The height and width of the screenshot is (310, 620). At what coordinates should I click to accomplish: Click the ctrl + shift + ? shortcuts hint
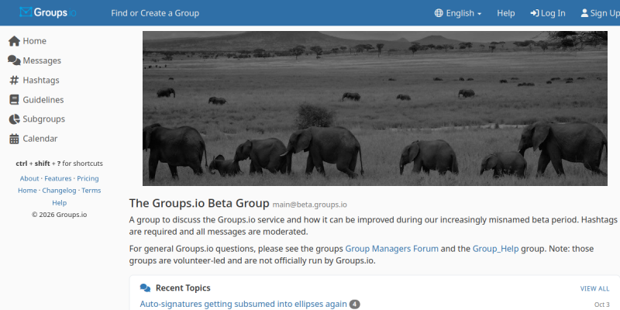[60, 164]
